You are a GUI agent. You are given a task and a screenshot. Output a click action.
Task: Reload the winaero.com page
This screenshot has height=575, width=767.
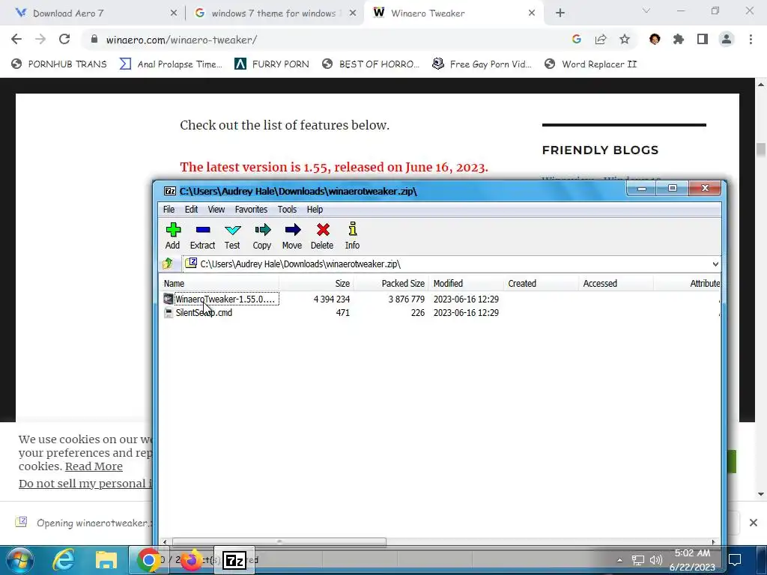click(64, 40)
